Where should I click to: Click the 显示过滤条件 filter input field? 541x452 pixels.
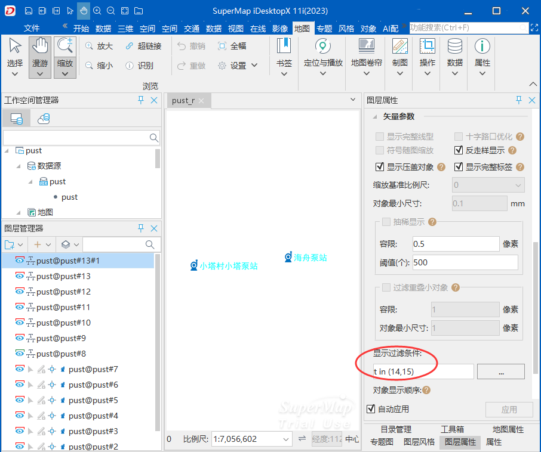(x=423, y=371)
